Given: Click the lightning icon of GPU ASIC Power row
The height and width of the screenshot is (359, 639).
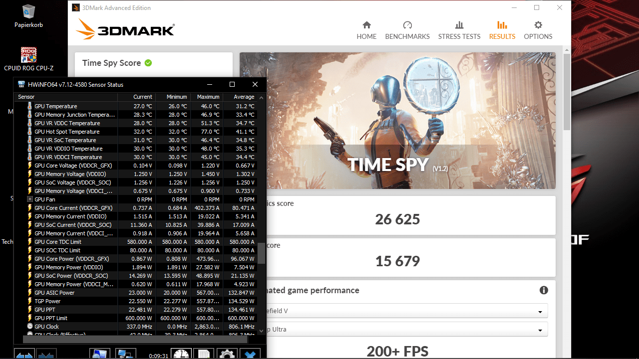Looking at the screenshot, I should point(29,293).
